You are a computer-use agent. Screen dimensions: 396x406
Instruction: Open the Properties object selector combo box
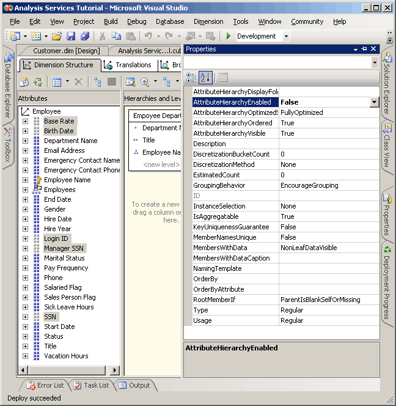click(x=374, y=62)
